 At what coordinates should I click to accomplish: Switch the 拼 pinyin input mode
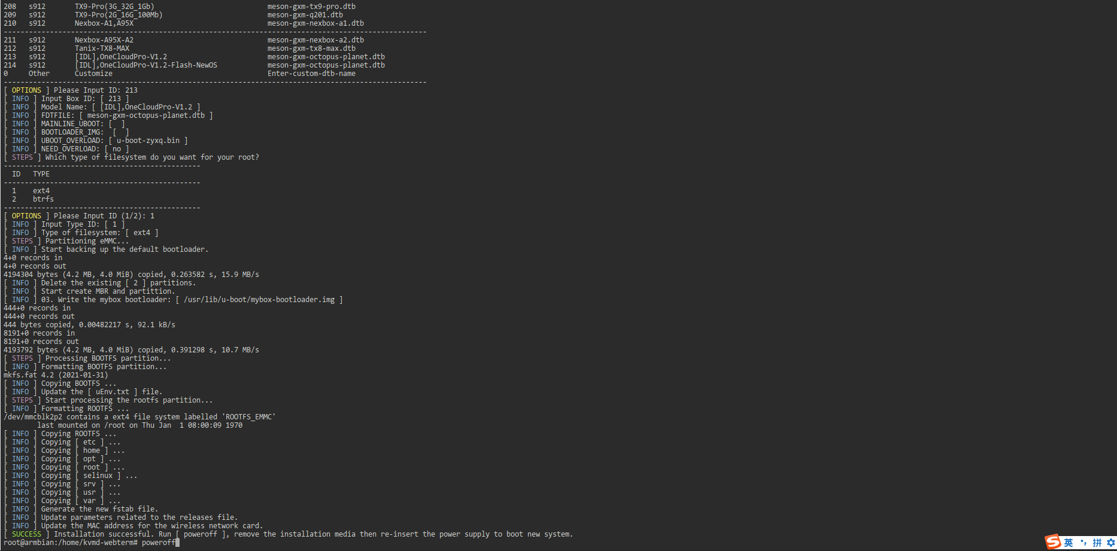tap(1097, 543)
